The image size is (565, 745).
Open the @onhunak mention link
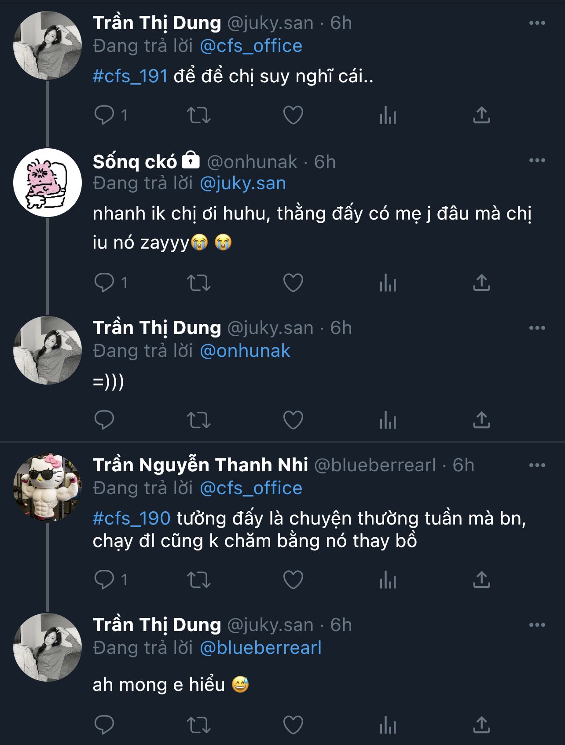[x=245, y=351]
